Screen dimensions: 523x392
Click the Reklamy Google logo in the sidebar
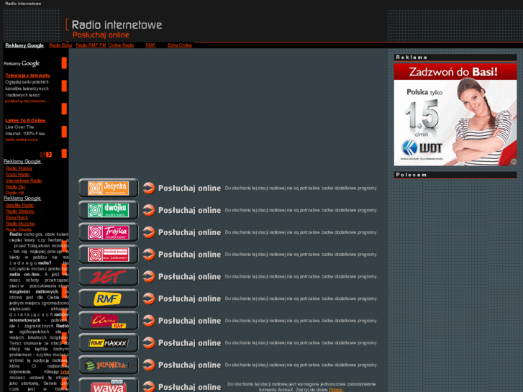pos(22,63)
